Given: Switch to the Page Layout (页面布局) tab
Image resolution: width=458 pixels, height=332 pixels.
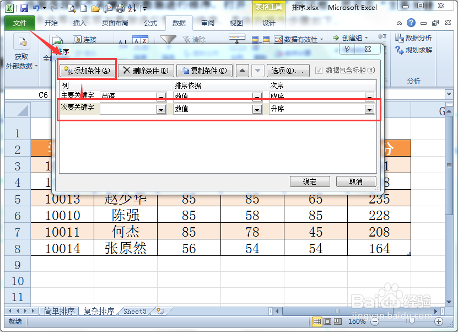Looking at the screenshot, I should point(115,23).
